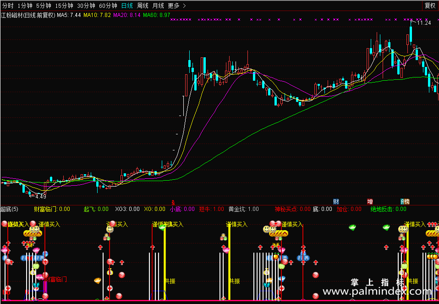Click the MA10: 7.82 legend
The image size is (439, 304).
coord(97,15)
